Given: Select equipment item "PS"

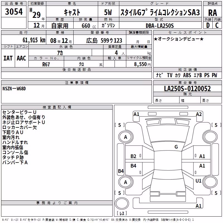Looking at the screenshot, I should [207, 75].
